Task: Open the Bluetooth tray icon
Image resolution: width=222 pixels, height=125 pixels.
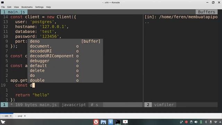Action: point(206,122)
